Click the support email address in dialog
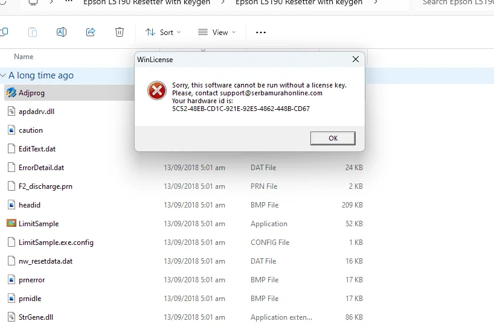 pyautogui.click(x=271, y=93)
